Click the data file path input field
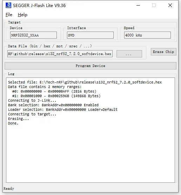181x195 pixels. tap(60, 54)
